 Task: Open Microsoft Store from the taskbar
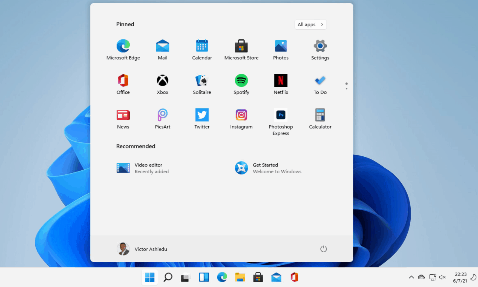coord(258,277)
